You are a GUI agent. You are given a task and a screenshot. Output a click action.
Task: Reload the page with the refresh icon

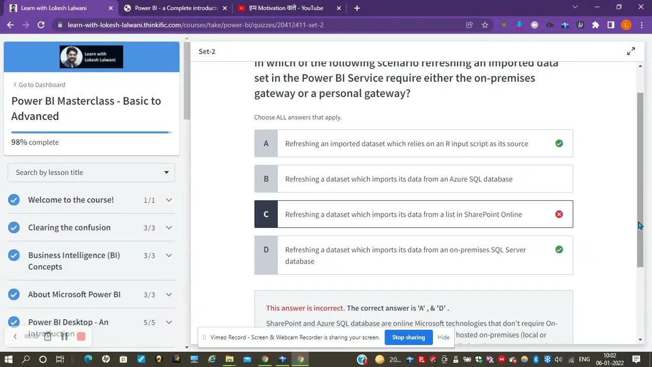(x=41, y=24)
